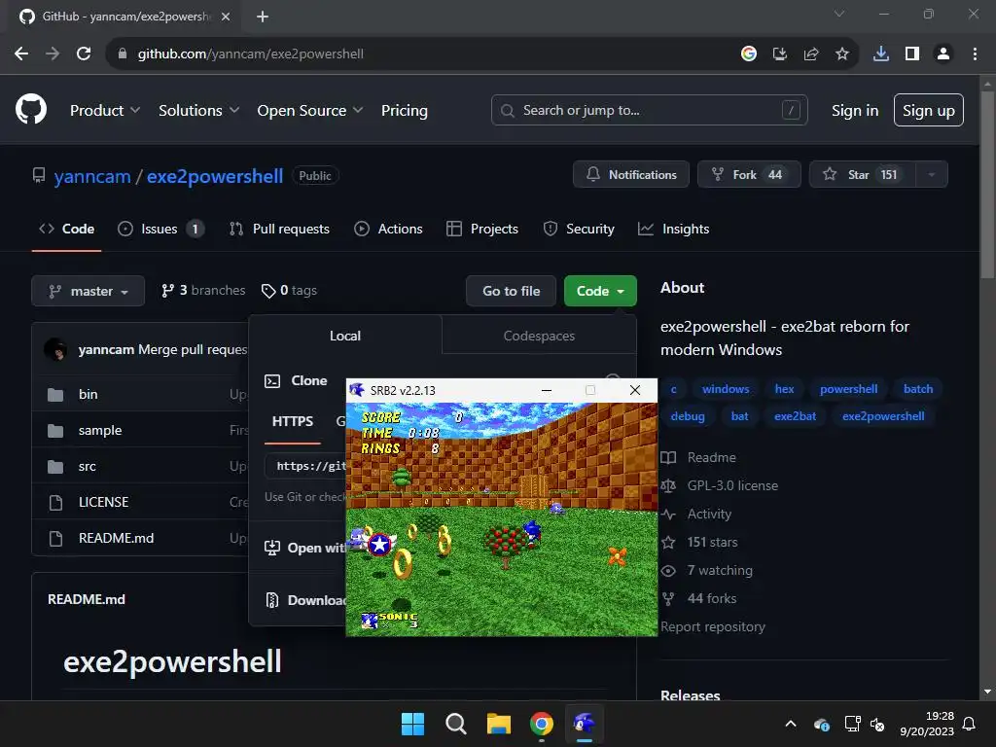Click the Chrome taskbar icon
Screen dimensions: 996x747
(x=541, y=724)
